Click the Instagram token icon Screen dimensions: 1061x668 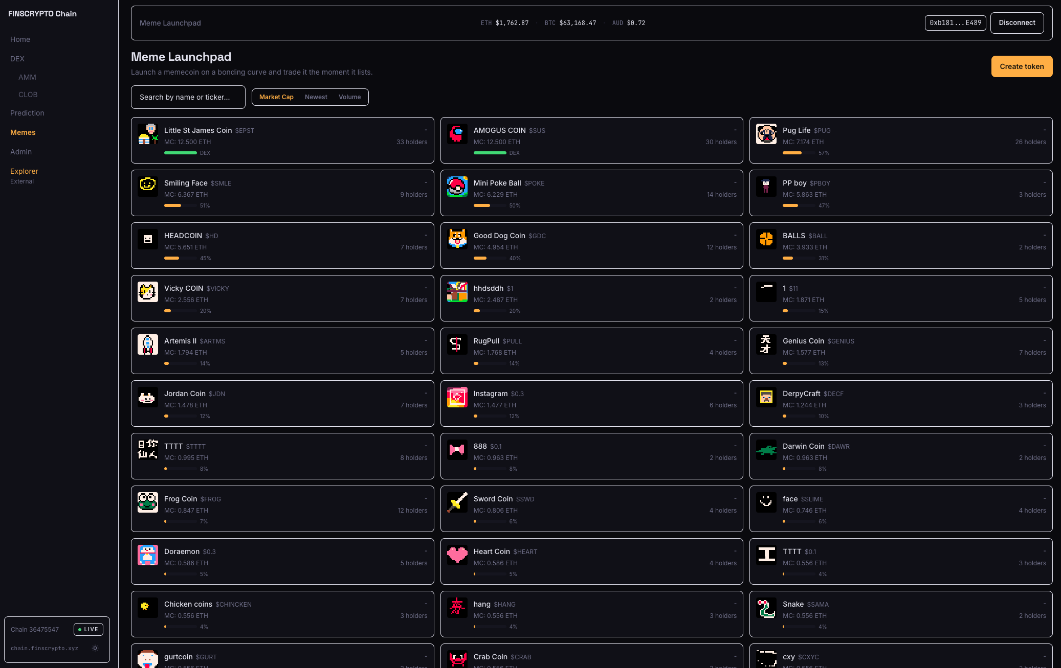(x=457, y=397)
